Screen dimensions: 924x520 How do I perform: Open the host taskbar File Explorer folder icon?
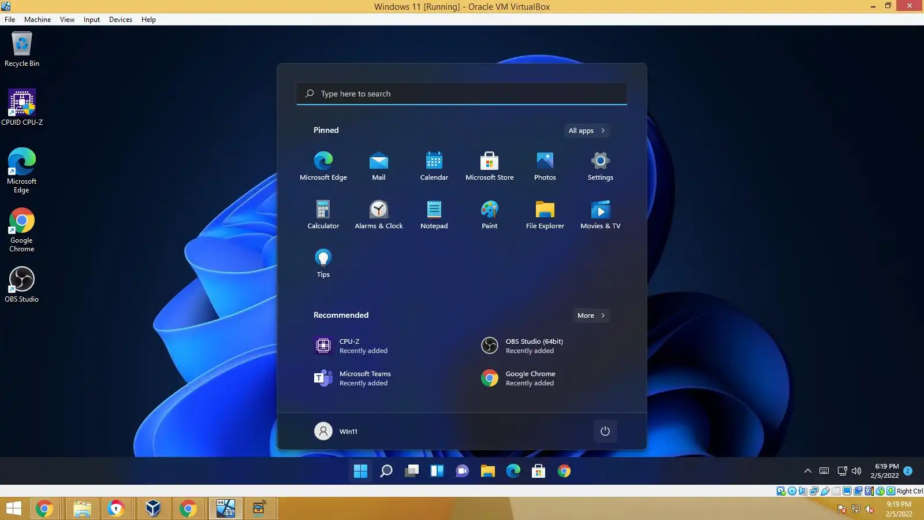83,508
